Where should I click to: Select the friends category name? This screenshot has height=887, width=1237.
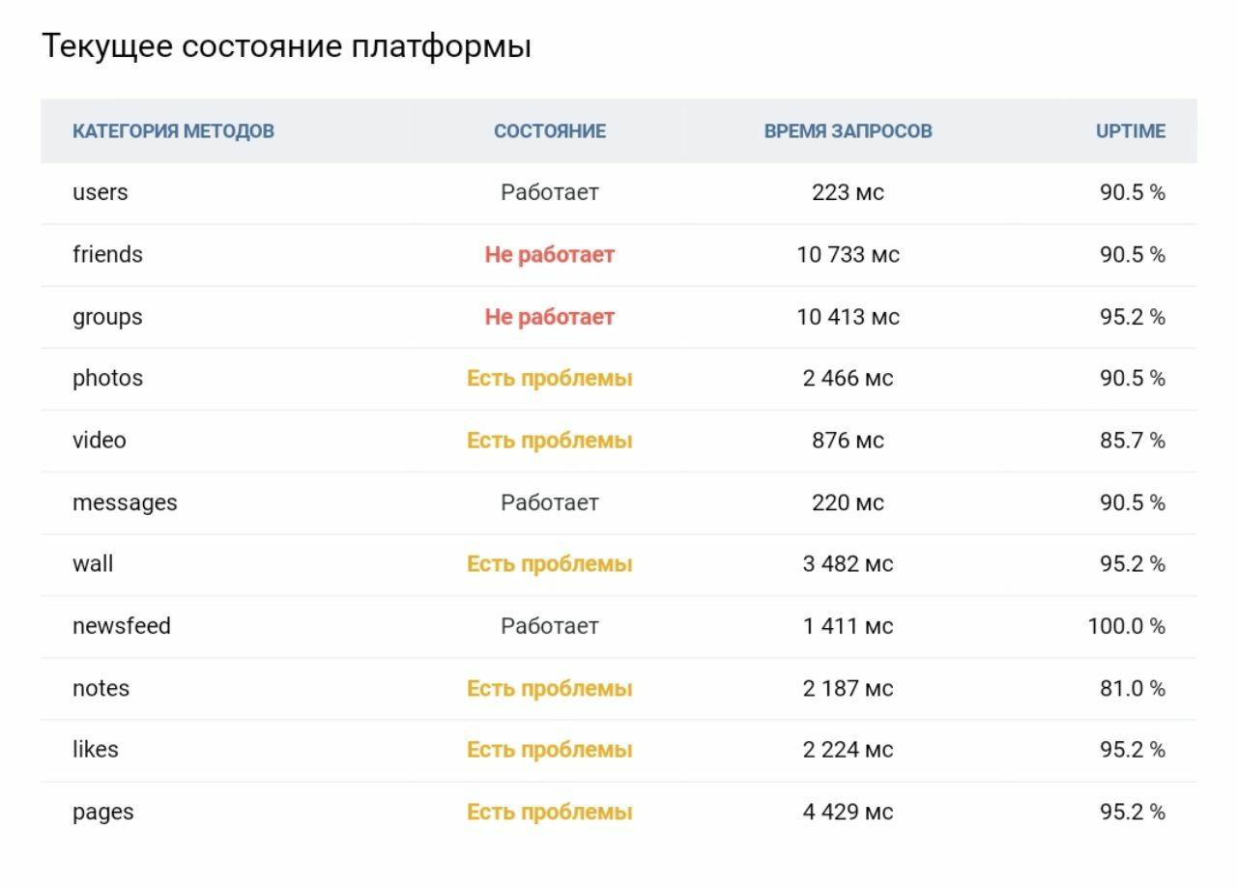click(107, 254)
